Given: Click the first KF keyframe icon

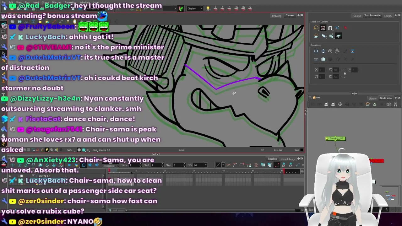Looking at the screenshot, I should click(x=284, y=165).
